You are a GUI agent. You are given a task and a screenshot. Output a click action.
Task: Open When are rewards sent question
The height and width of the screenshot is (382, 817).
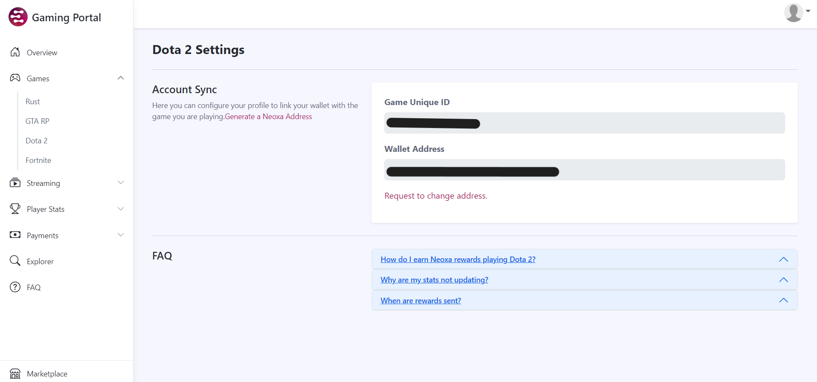point(421,301)
